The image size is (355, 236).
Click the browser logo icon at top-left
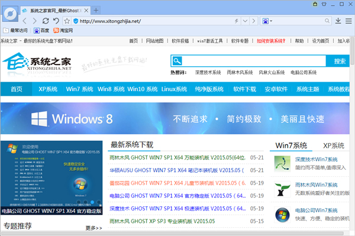[x=11, y=14]
